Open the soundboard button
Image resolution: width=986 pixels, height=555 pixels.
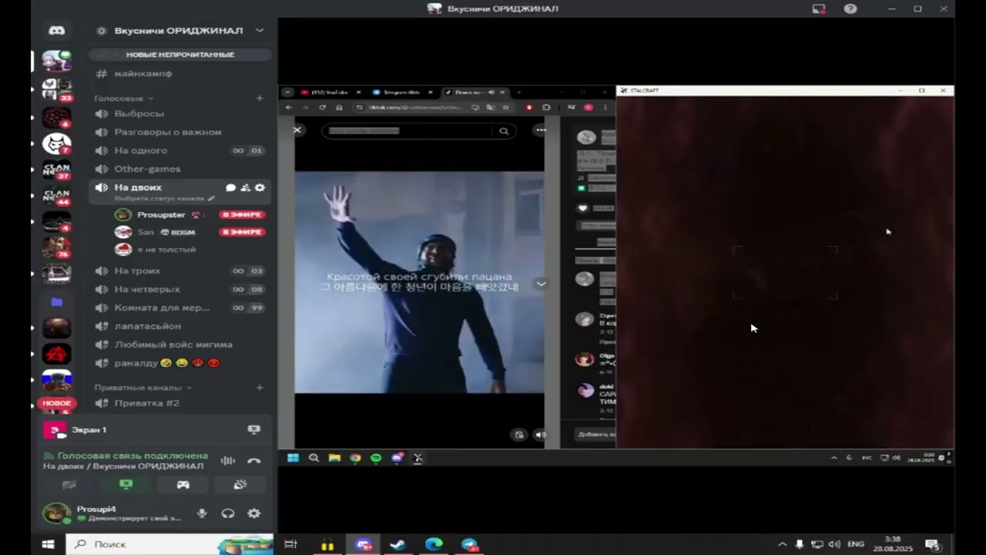240,485
